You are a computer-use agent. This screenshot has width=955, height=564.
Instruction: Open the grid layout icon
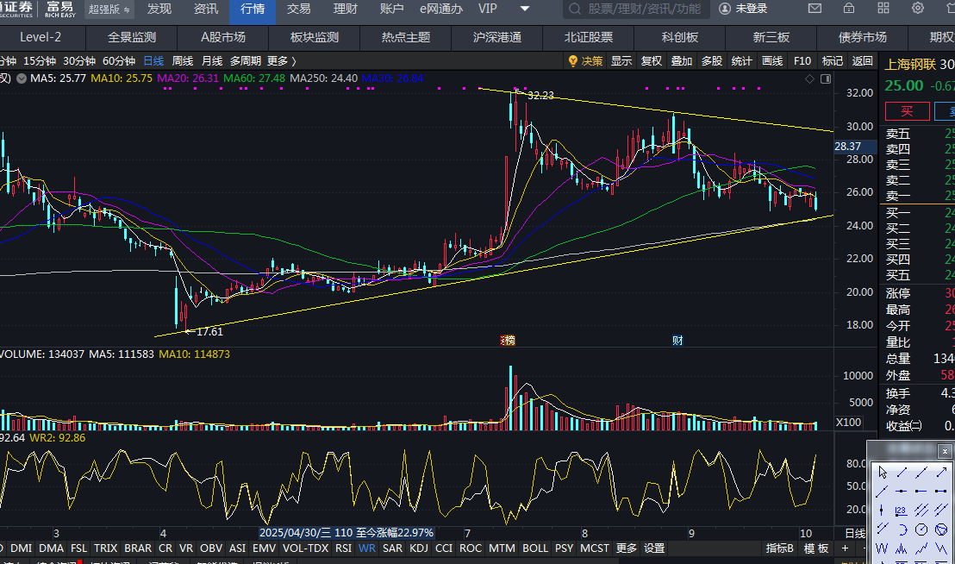pyautogui.click(x=883, y=9)
